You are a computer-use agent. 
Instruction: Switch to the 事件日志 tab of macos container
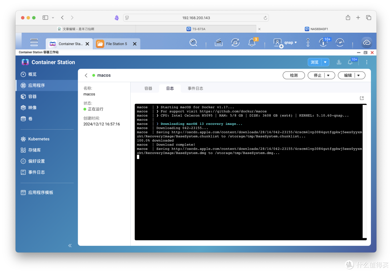(196, 88)
